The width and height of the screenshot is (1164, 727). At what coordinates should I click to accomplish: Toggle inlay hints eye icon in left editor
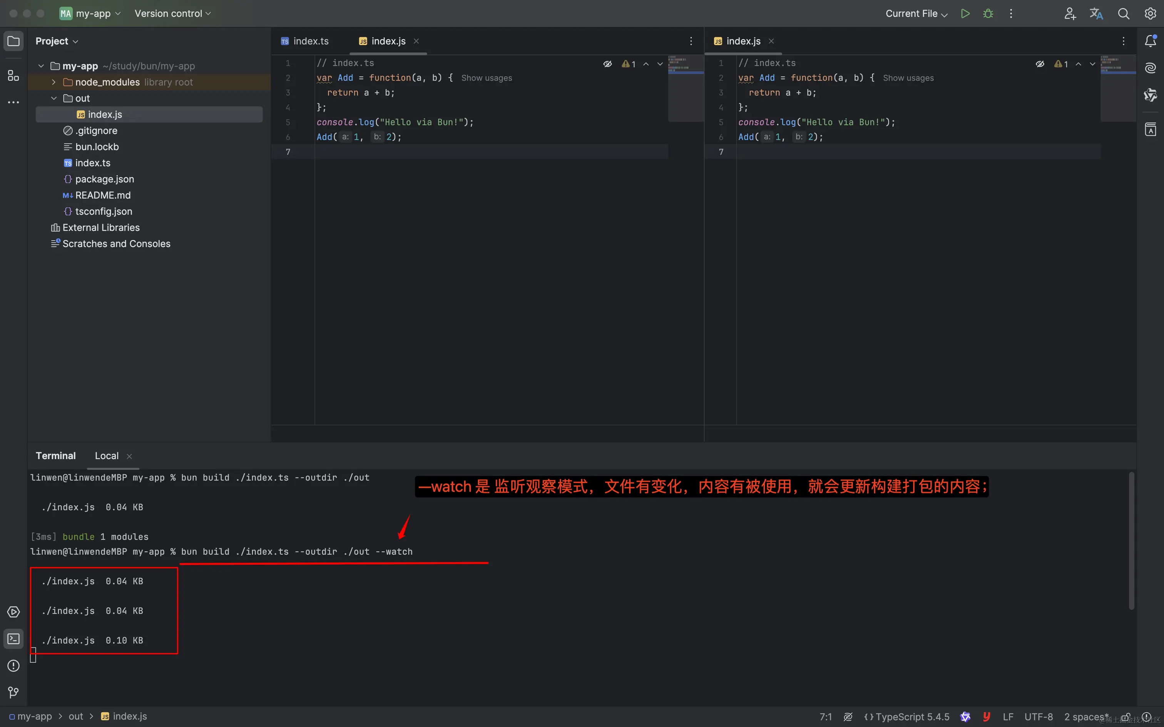[x=607, y=64]
